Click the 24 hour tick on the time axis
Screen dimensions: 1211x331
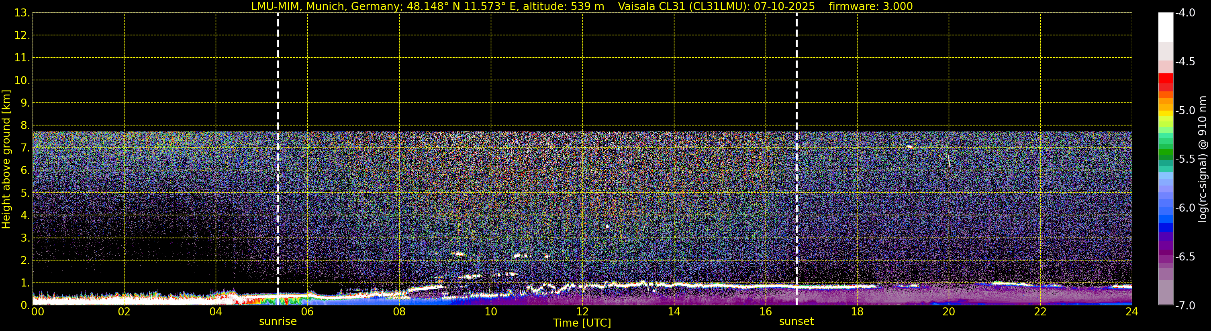click(x=1131, y=312)
